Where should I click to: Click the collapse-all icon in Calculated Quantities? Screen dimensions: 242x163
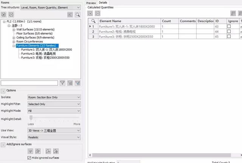click(x=97, y=13)
